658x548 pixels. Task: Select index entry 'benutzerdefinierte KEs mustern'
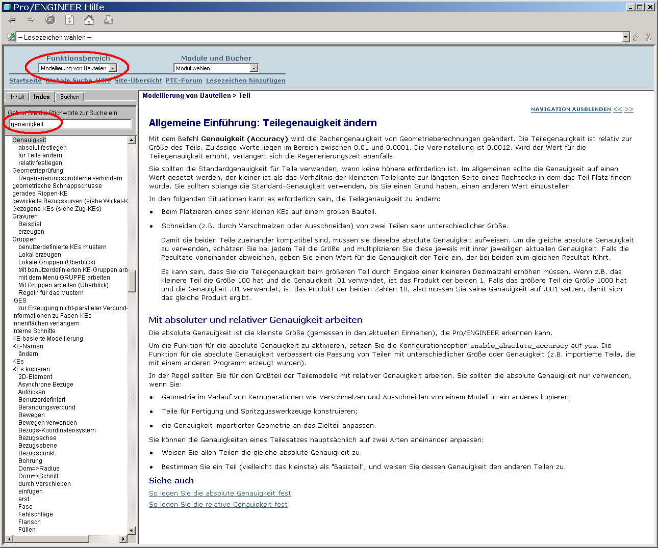(x=62, y=247)
